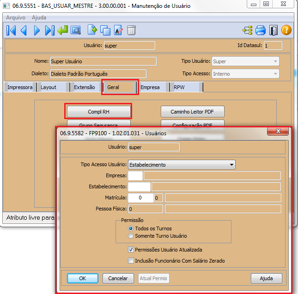Click the Matrícula digit field

coord(158,198)
